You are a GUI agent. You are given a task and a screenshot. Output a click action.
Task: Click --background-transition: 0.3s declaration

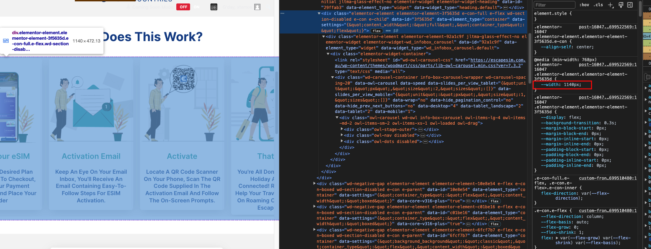pyautogui.click(x=579, y=123)
